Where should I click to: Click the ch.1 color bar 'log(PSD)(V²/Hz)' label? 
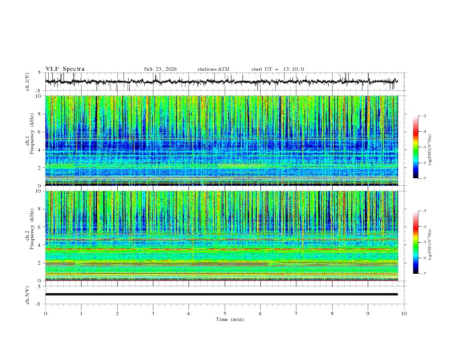pos(430,150)
